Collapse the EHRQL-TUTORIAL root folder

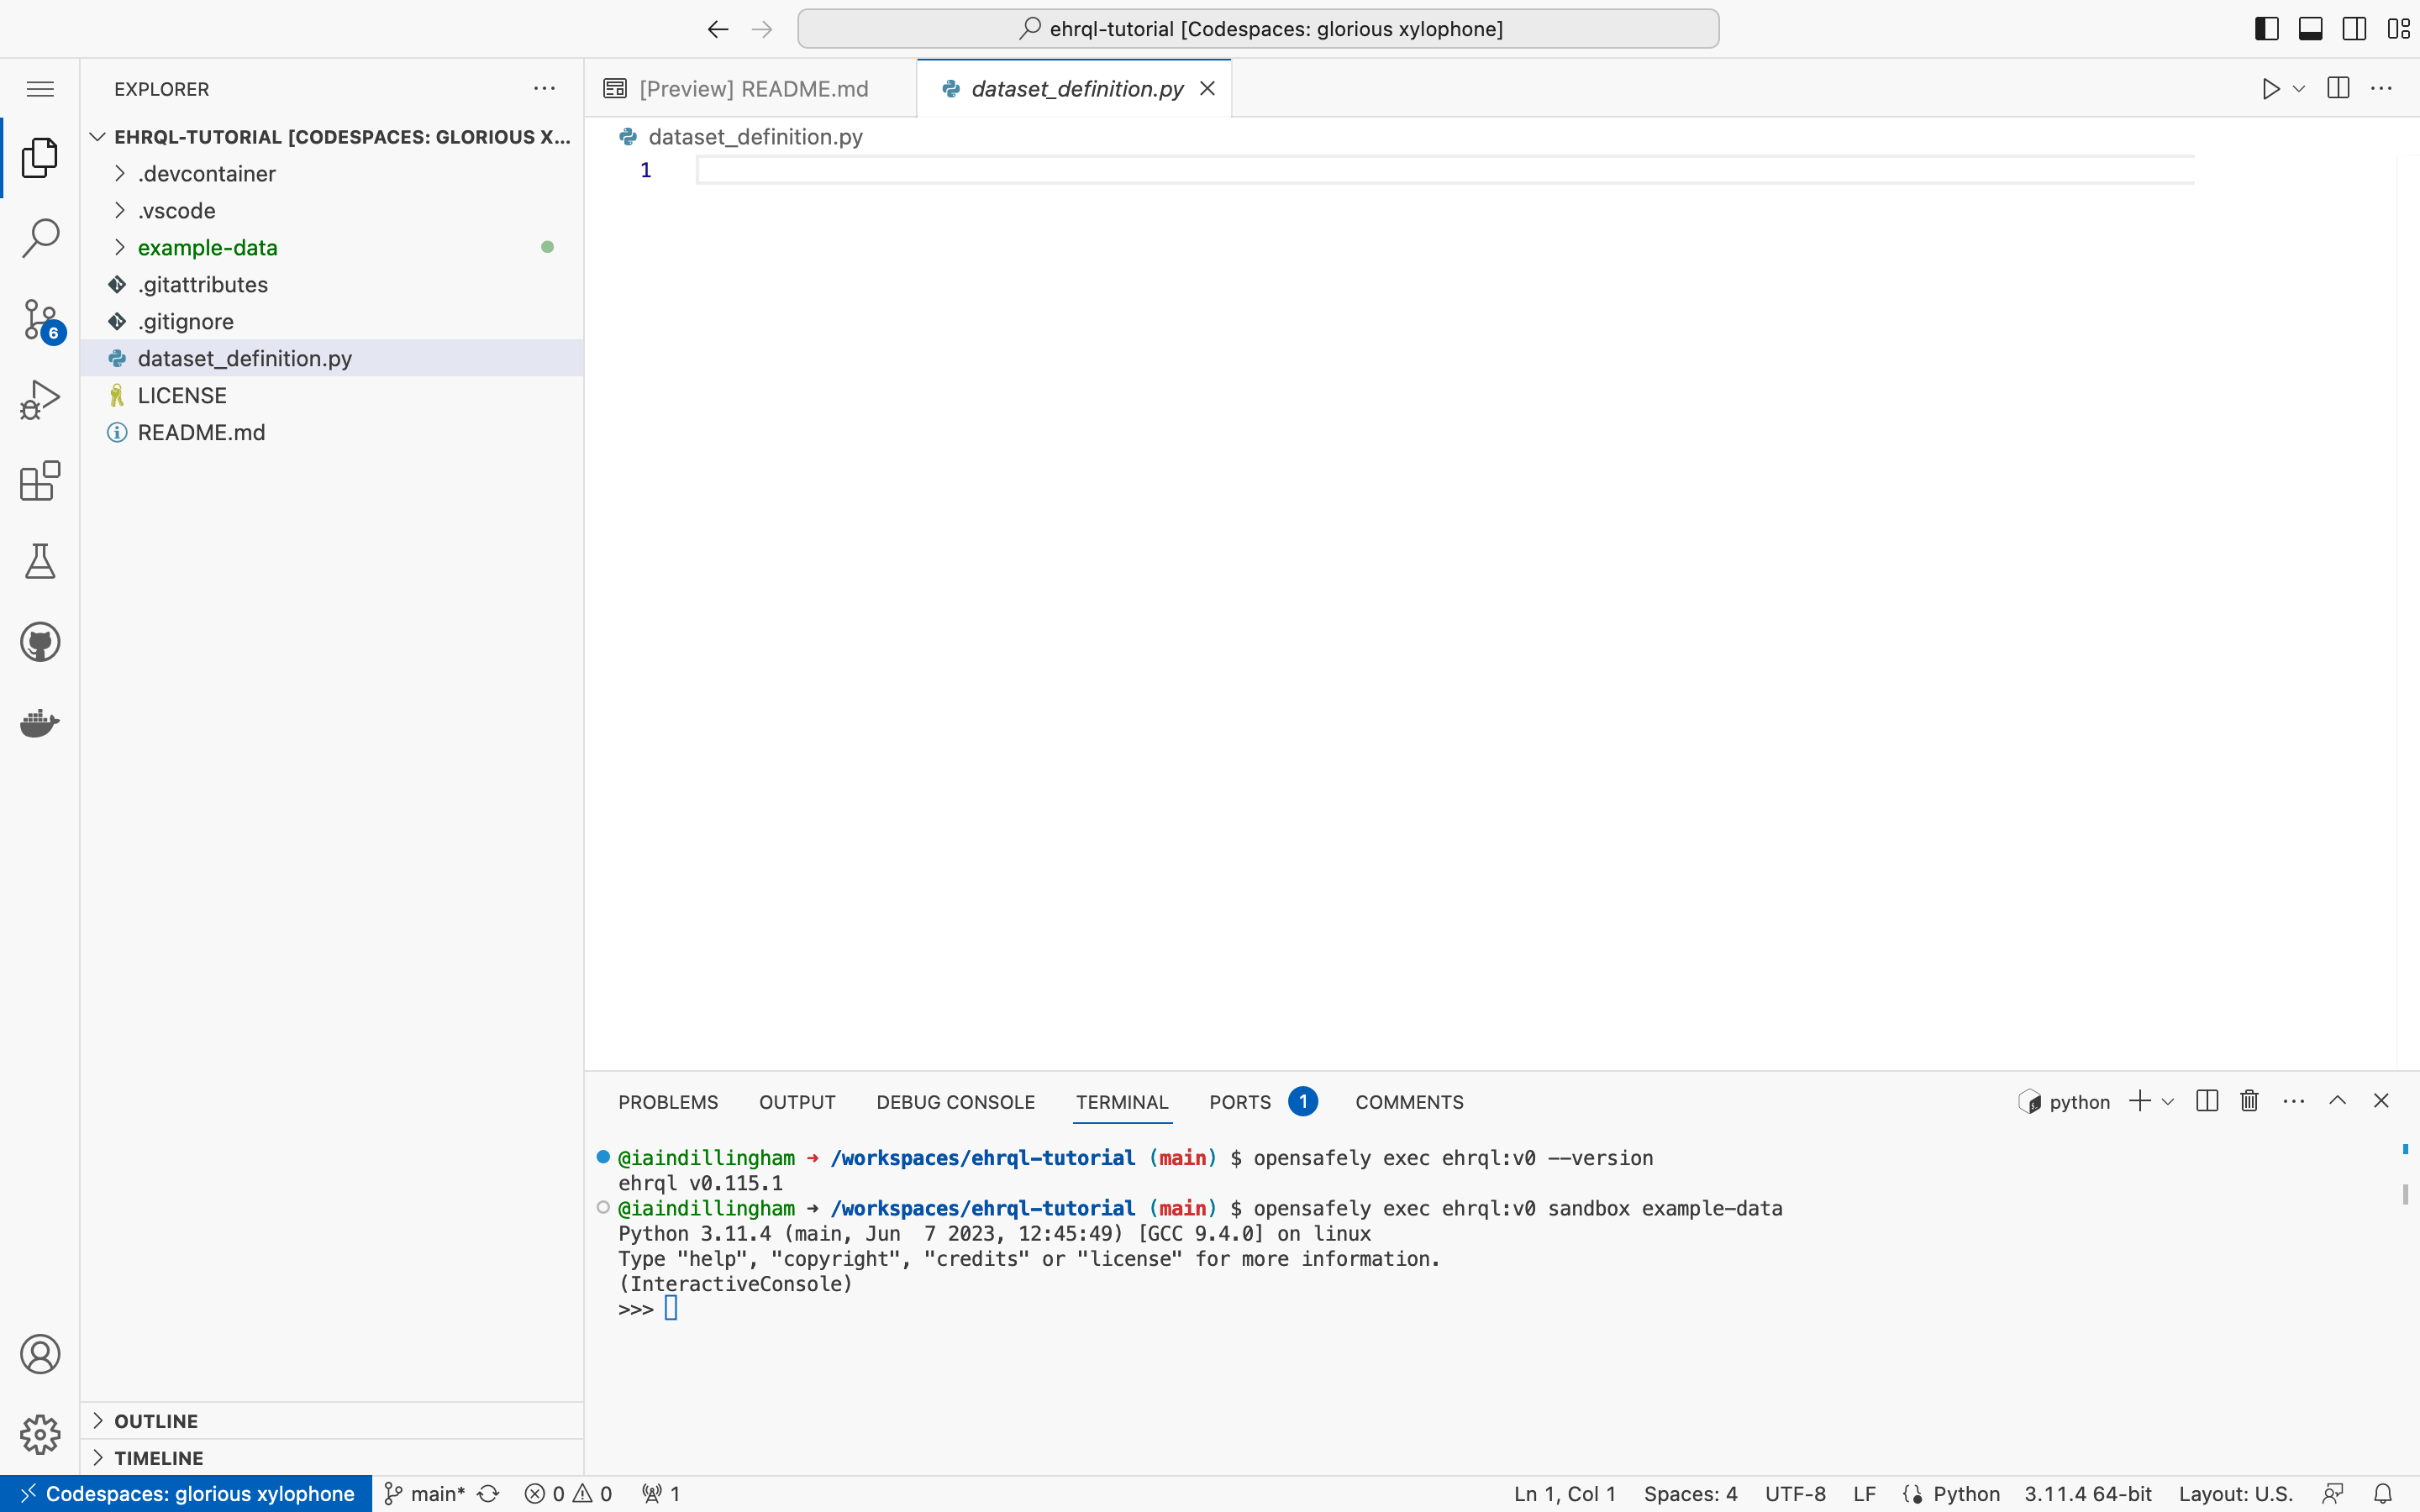(331, 137)
